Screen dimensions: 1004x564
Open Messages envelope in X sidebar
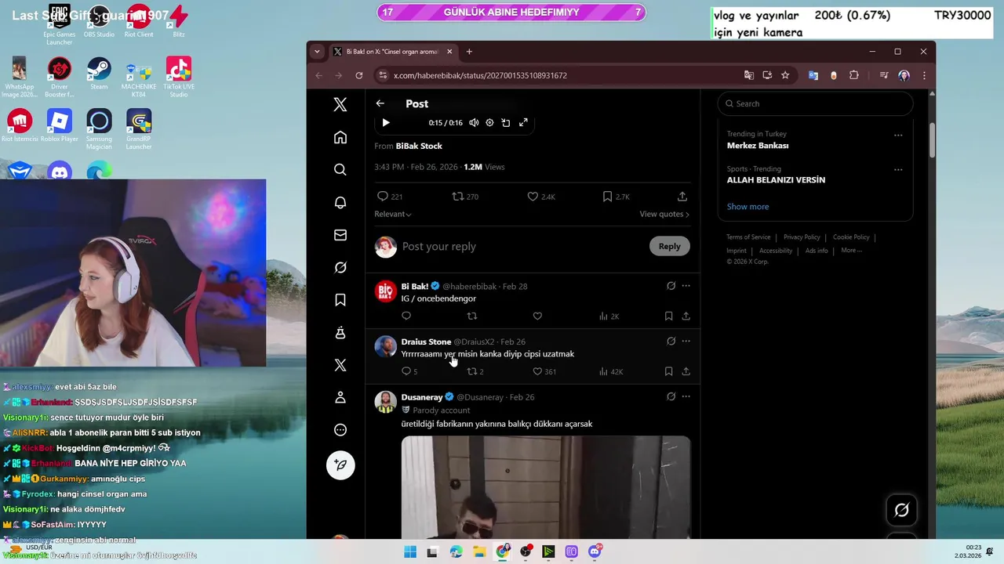340,235
